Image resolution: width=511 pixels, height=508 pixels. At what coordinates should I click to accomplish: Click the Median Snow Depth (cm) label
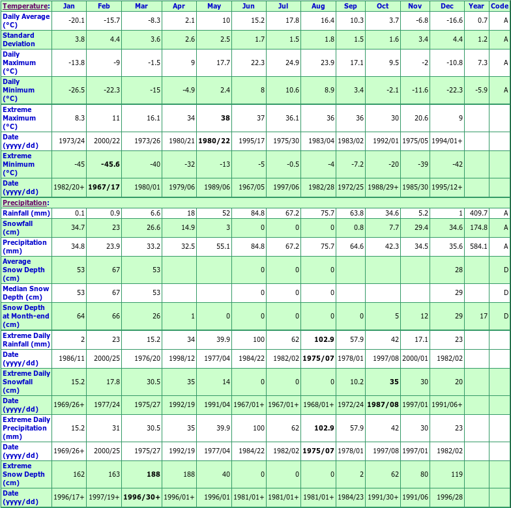click(x=26, y=293)
